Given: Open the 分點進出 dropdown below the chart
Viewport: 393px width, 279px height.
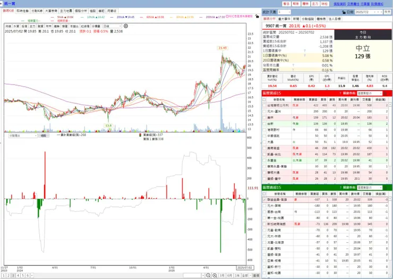Looking at the screenshot, I should 23,136.
